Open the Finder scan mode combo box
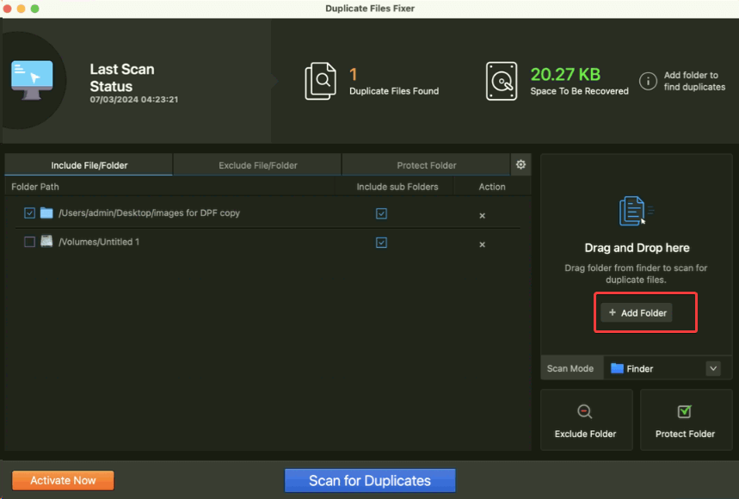This screenshot has width=739, height=499. click(668, 368)
